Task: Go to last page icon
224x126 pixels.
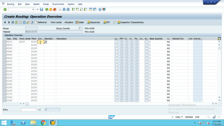Action: [x=85, y=9]
